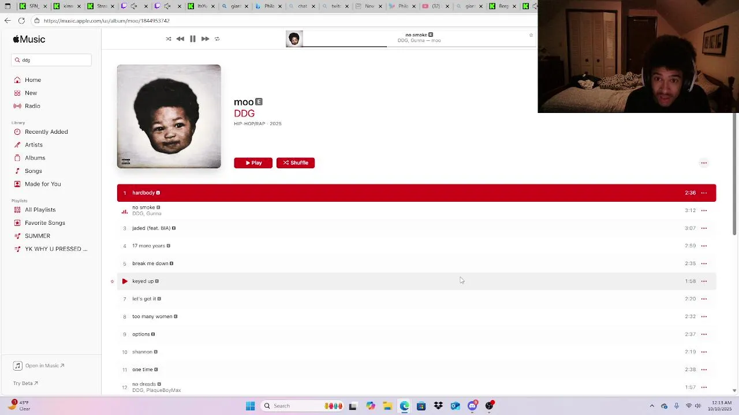Open album more options menu

(704, 163)
